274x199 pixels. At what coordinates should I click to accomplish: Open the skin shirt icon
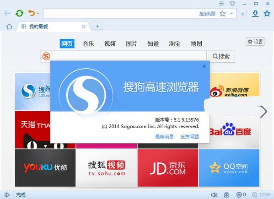pyautogui.click(x=232, y=3)
